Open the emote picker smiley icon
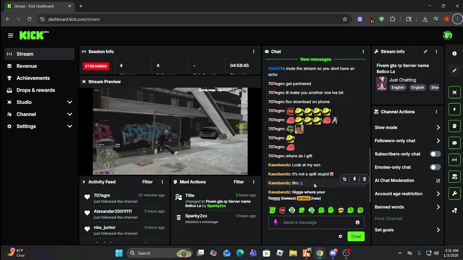Image resolution: width=463 pixels, height=260 pixels. click(357, 222)
